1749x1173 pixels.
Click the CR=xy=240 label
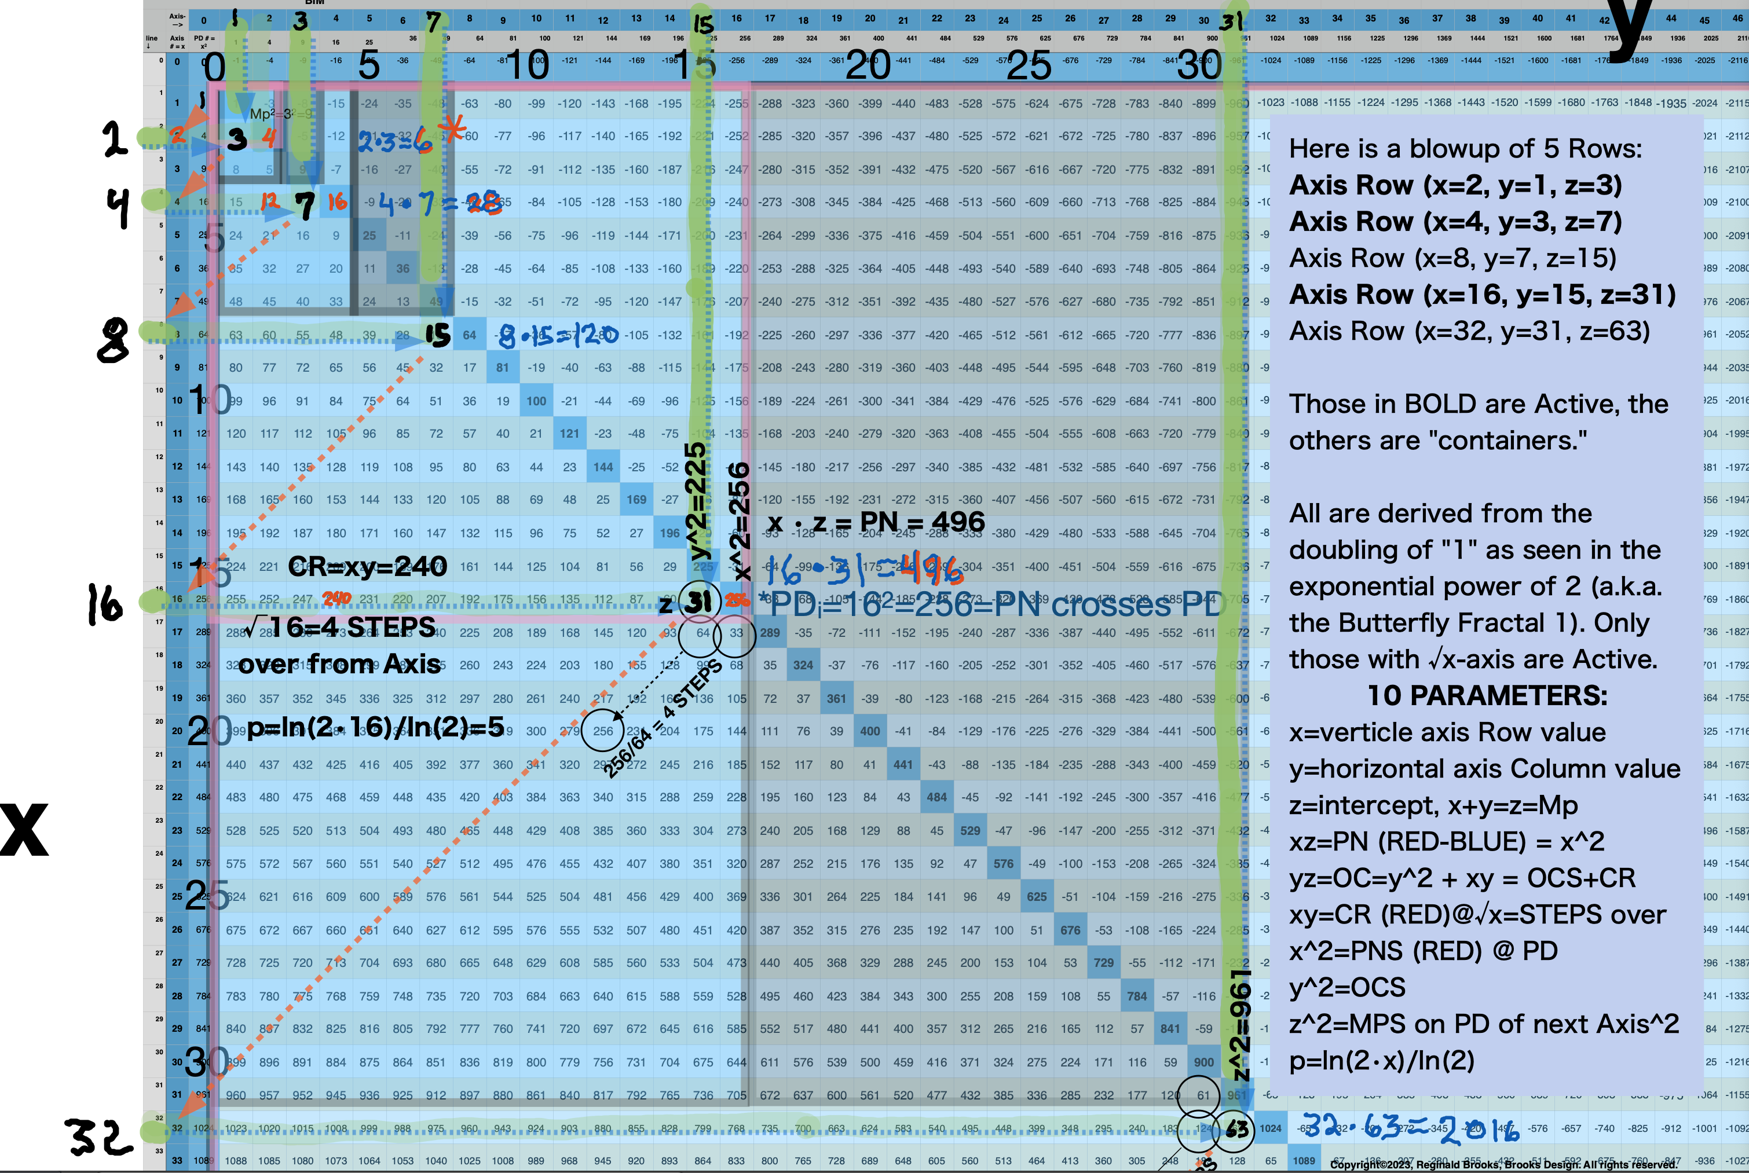pos(367,566)
